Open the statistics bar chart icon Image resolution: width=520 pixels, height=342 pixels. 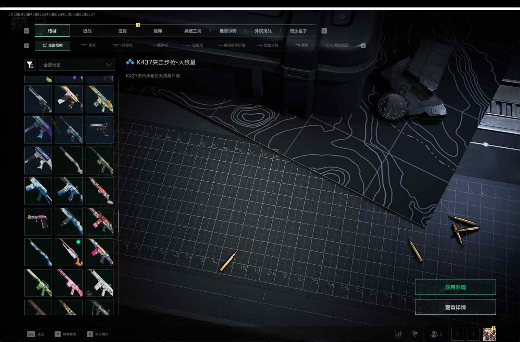[x=398, y=334]
